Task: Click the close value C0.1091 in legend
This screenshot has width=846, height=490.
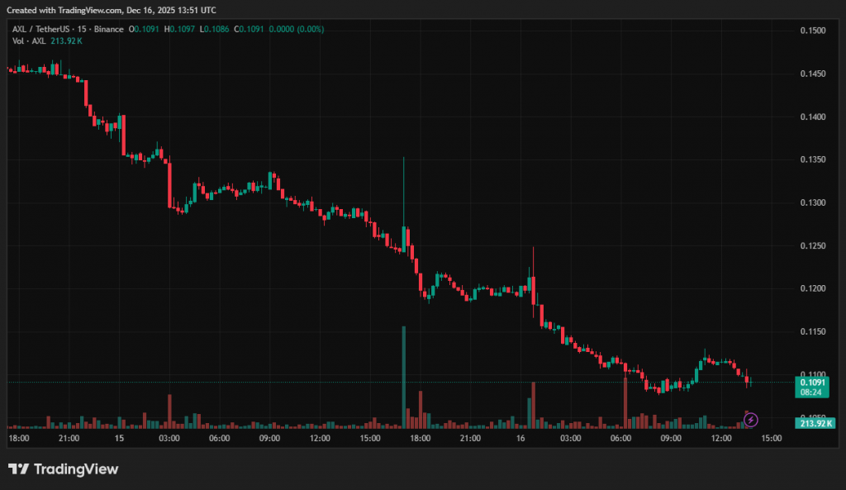Action: (251, 29)
